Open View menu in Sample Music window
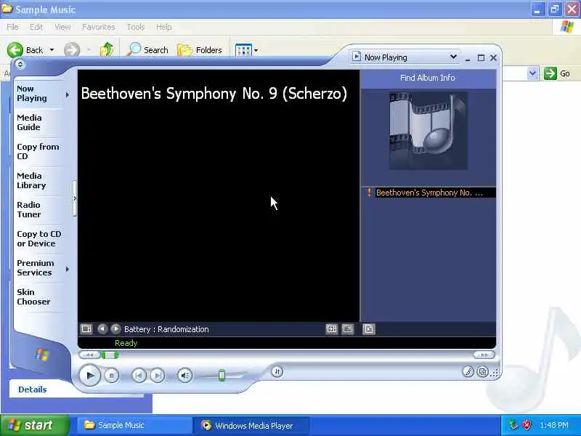 (x=62, y=27)
